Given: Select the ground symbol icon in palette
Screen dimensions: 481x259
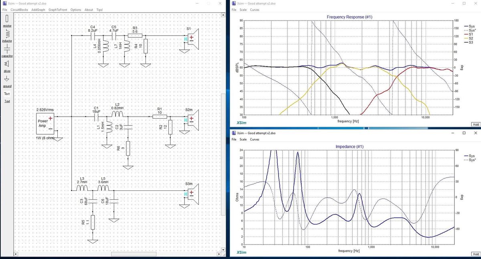Looking at the screenshot, I should tap(7, 79).
